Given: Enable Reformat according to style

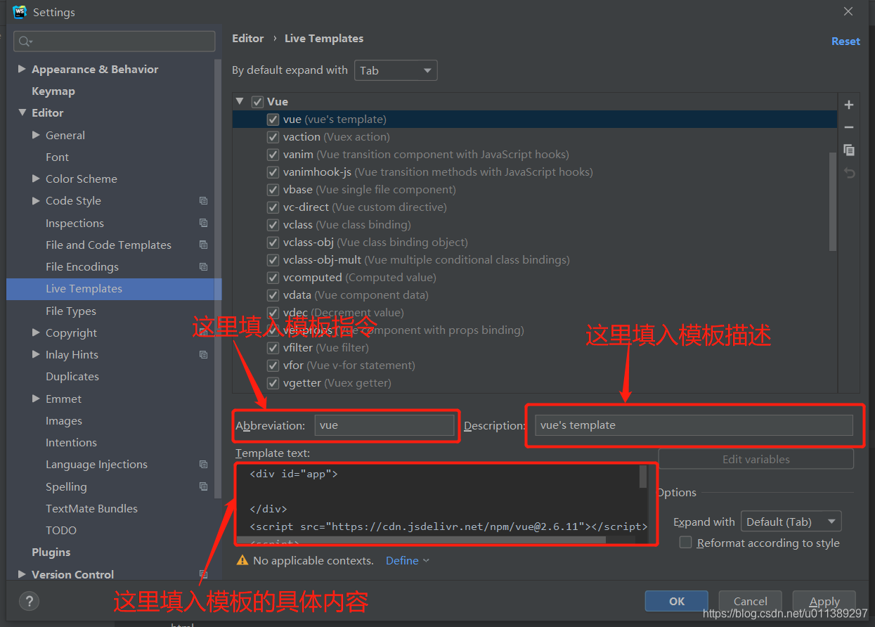Looking at the screenshot, I should pos(685,543).
